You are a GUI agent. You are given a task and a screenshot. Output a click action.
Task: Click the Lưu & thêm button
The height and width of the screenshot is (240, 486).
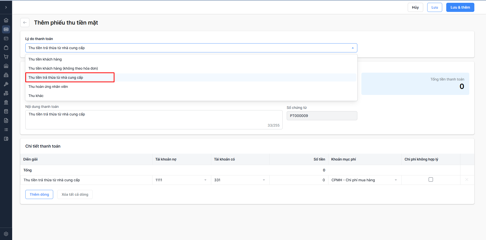point(460,7)
